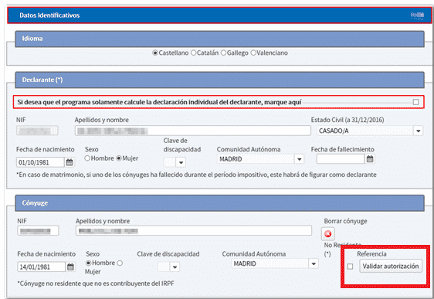The image size is (434, 299).
Task: Click note '*Cónyuge no residente que no es contribuyente del IRPF'
Action: (x=96, y=284)
